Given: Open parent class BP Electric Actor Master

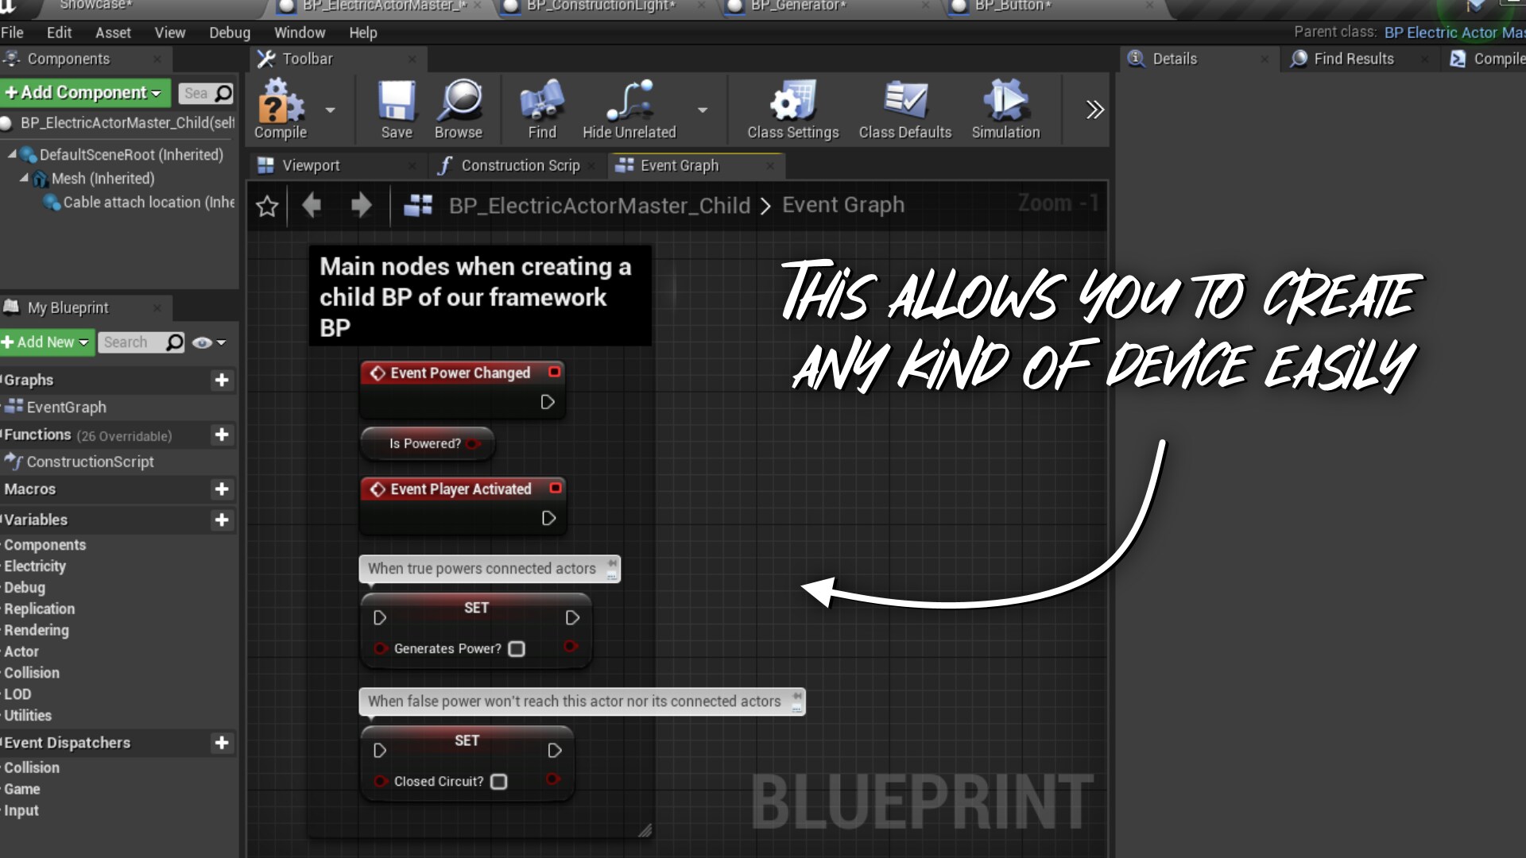Looking at the screenshot, I should click(1453, 33).
